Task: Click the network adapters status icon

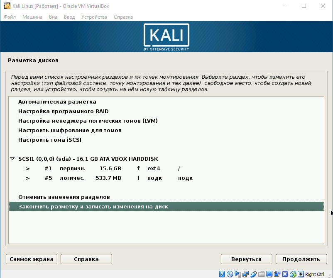Action: (x=246, y=274)
